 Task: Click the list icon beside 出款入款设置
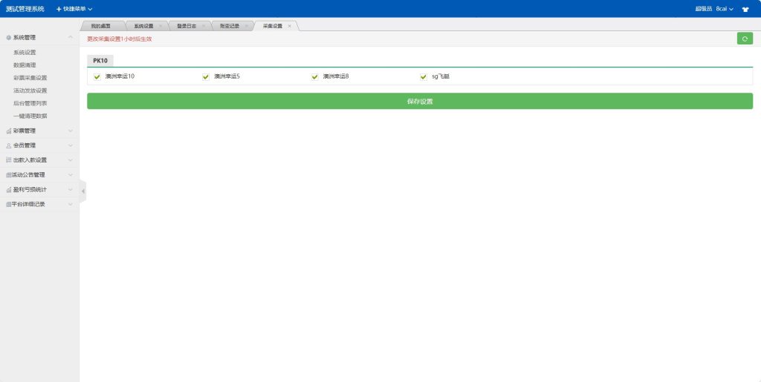click(9, 159)
